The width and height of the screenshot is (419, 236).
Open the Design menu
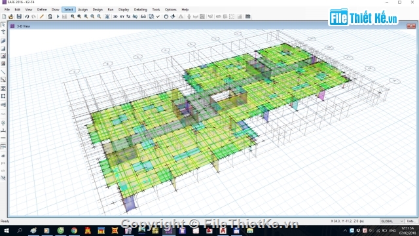click(x=98, y=10)
